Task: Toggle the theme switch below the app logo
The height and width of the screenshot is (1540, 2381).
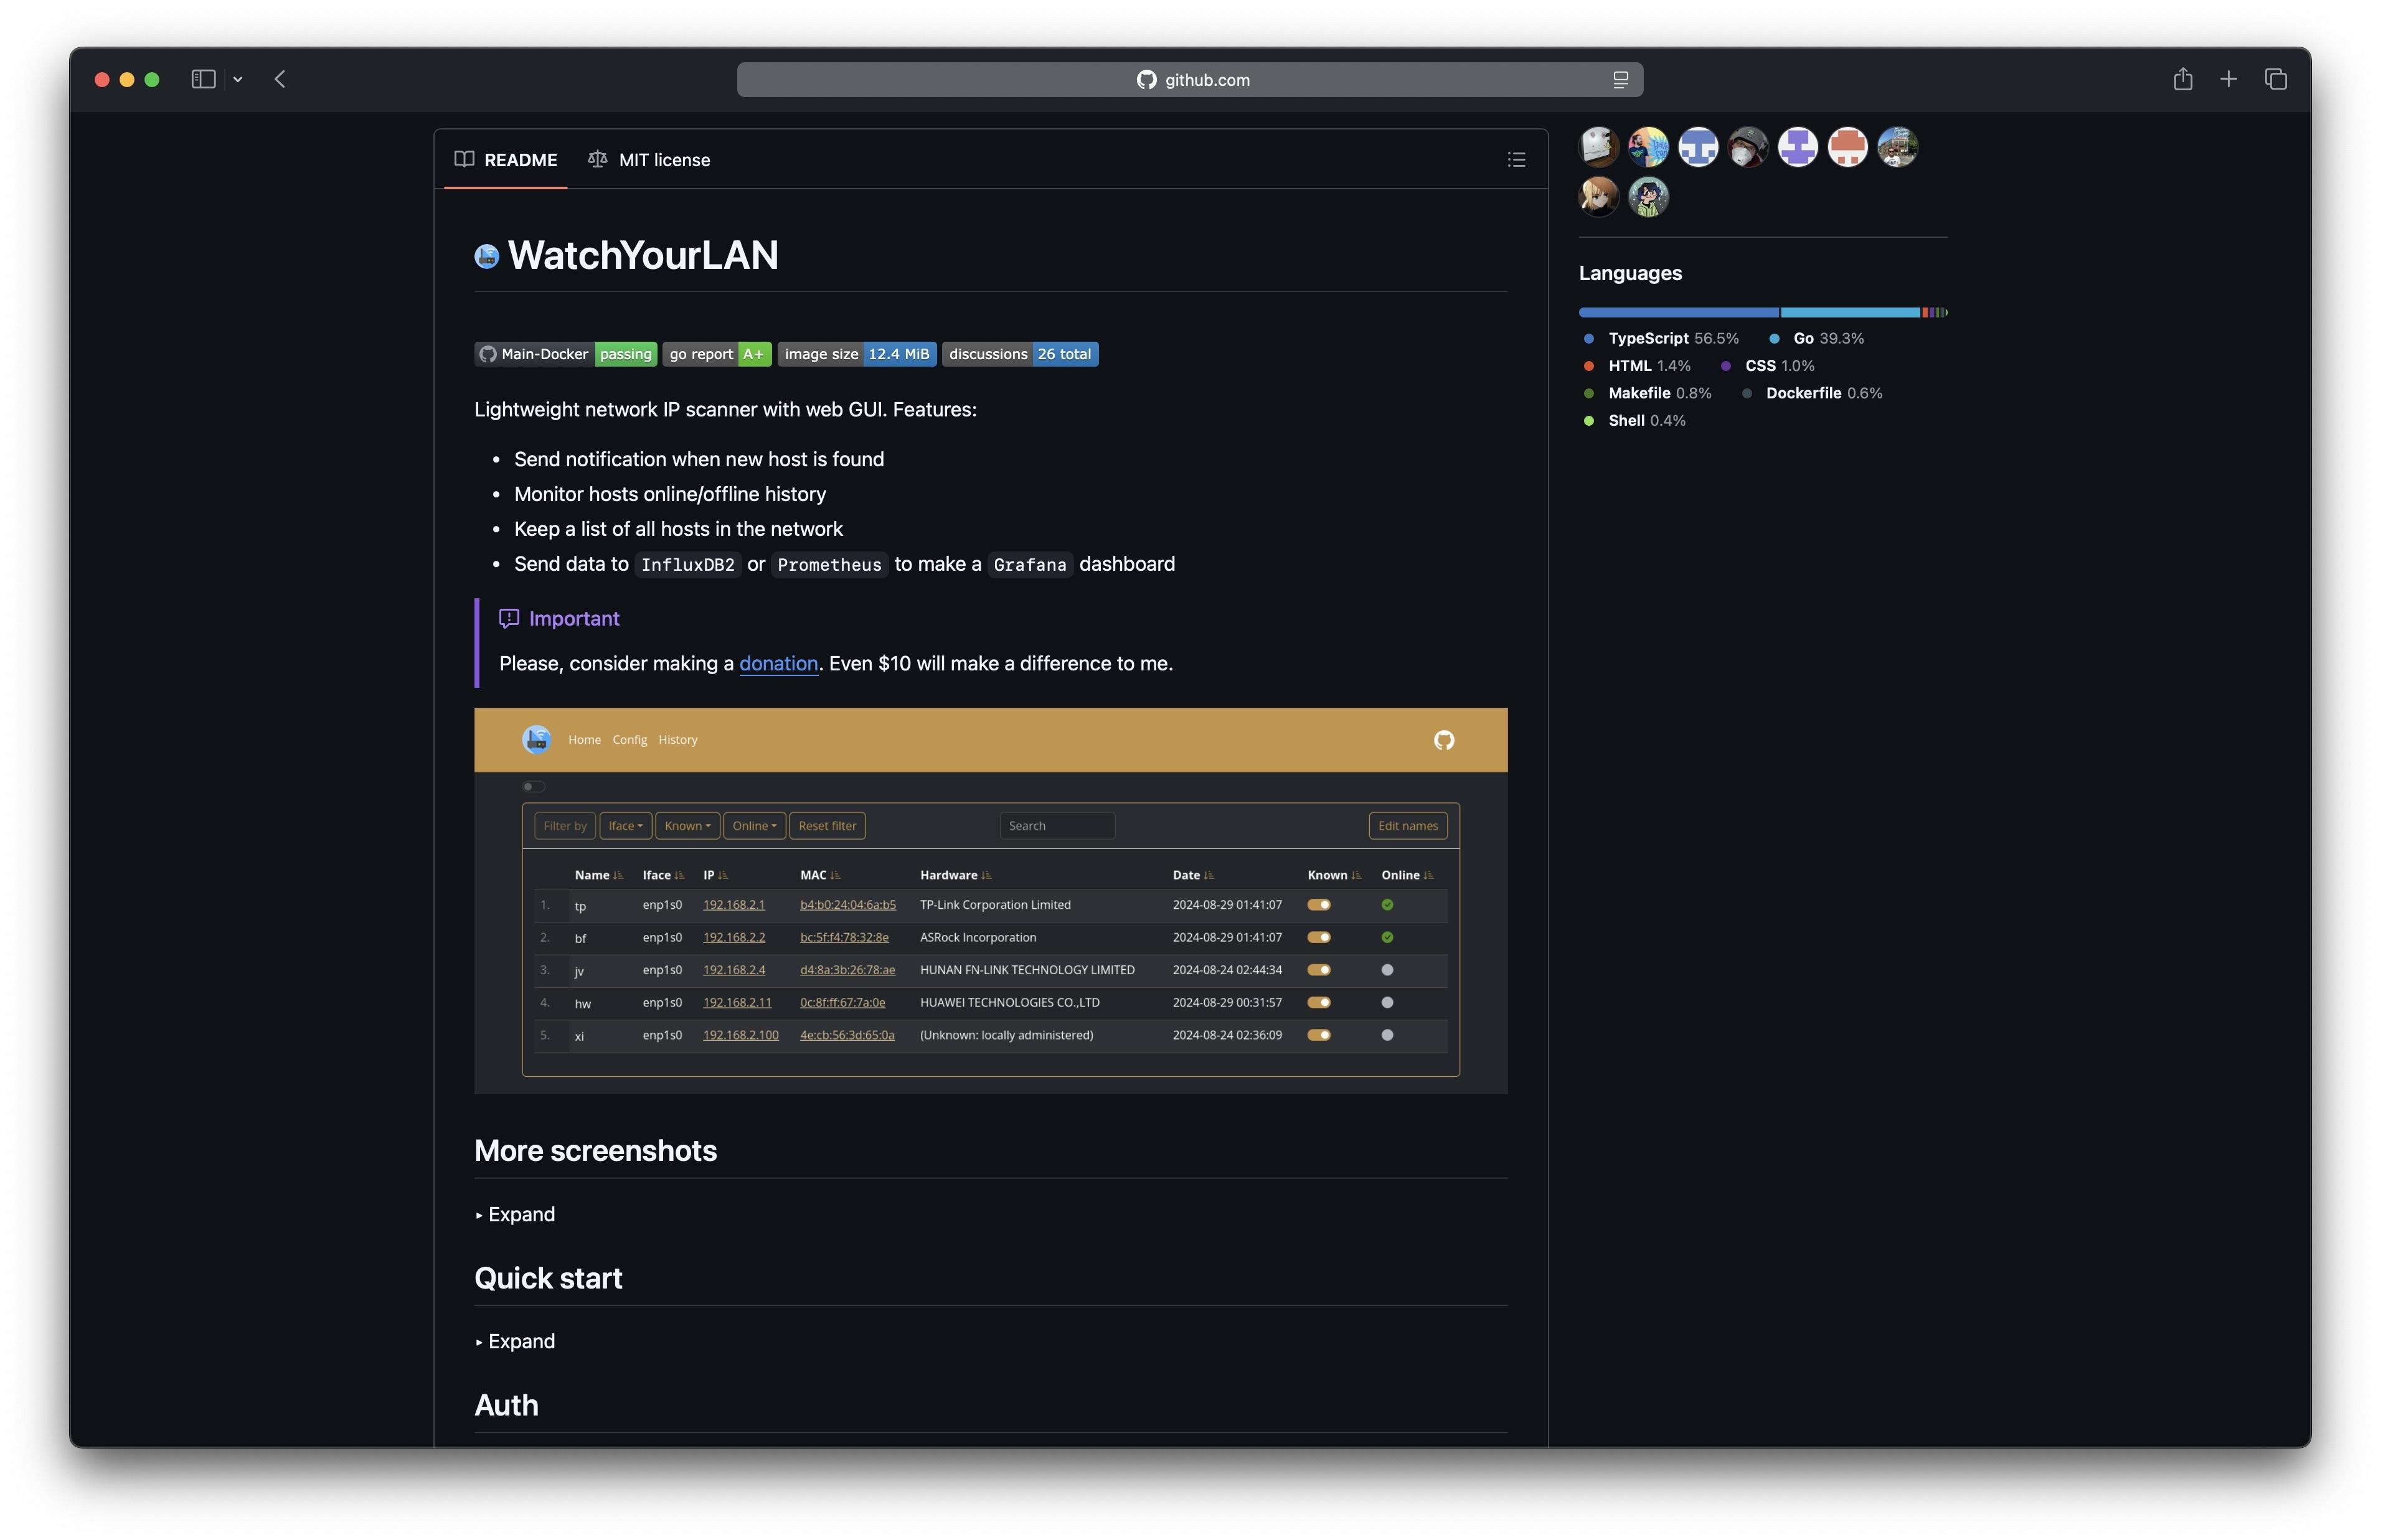Action: pos(534,787)
